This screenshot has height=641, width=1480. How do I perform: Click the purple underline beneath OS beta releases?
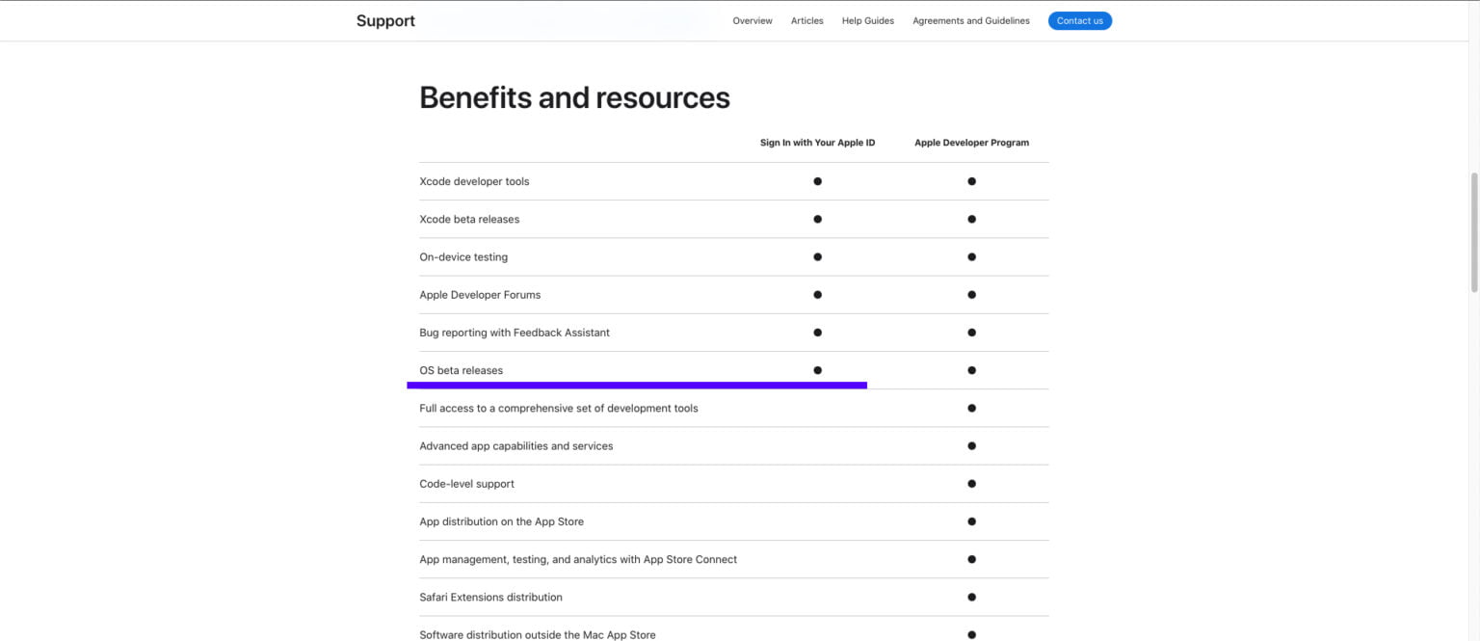tap(636, 385)
